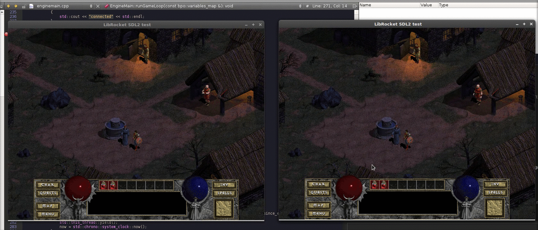Image resolution: width=538 pixels, height=230 pixels.
Task: Open QUESTS panel in right game window
Action: (x=319, y=192)
